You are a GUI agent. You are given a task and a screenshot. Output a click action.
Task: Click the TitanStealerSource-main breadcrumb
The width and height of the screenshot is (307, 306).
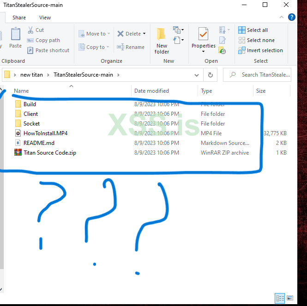83,75
